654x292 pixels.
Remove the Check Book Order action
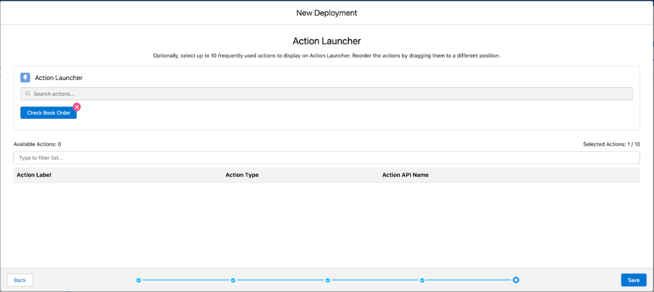[x=77, y=107]
